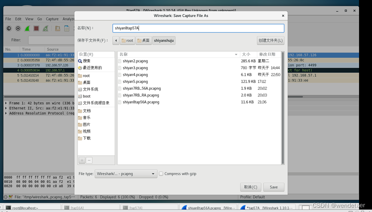Screen dimensions: 372x212
Task: Click the expert info circle in status bar
Action: click(x=6, y=197)
